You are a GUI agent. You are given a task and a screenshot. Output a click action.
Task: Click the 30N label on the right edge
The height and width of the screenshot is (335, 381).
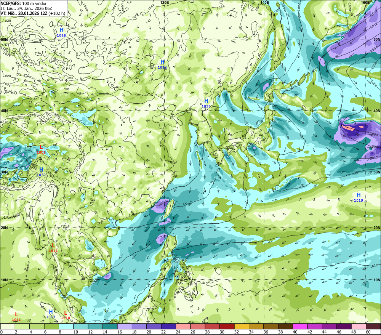(x=377, y=172)
